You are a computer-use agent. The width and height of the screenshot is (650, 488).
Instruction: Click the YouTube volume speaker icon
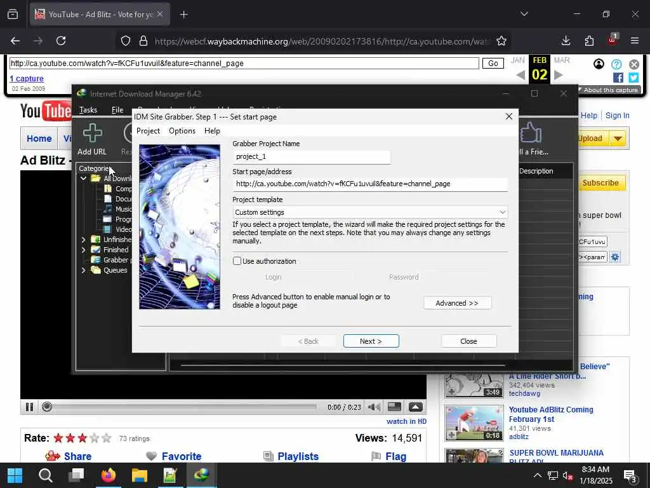click(374, 407)
